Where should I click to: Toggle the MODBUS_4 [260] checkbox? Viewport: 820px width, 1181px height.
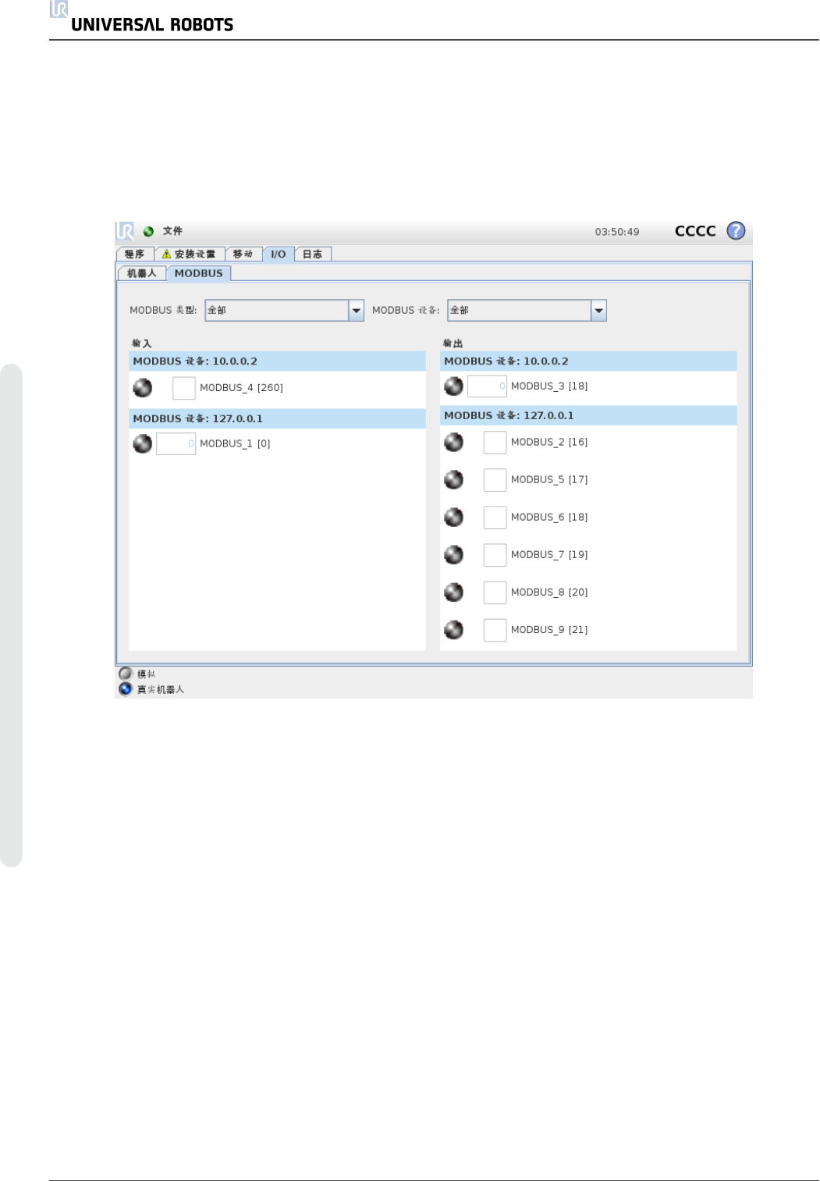click(x=183, y=388)
